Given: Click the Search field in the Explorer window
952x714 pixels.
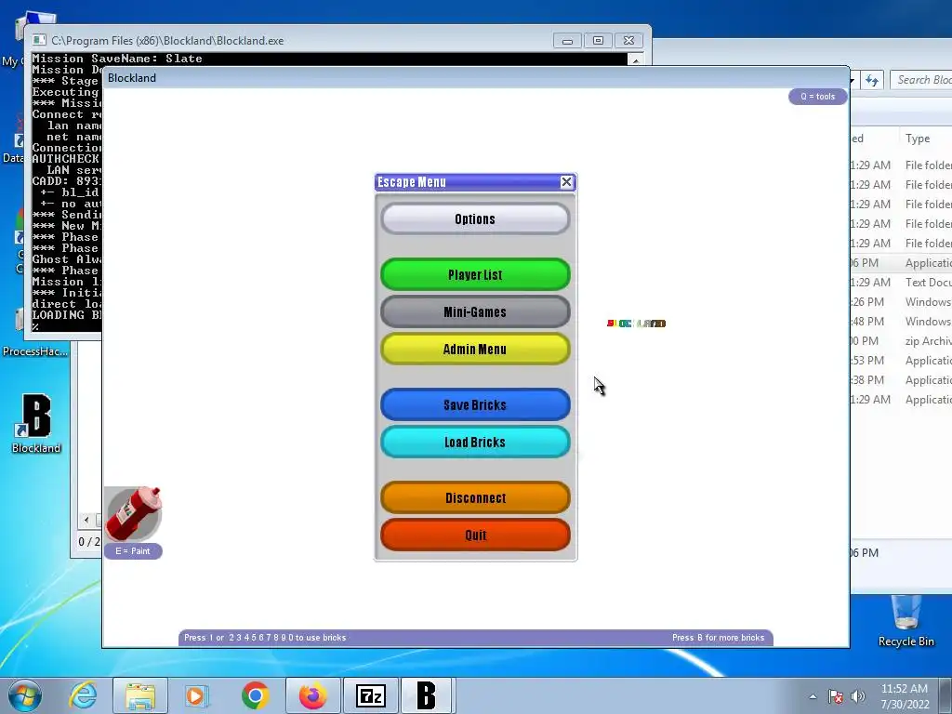Looking at the screenshot, I should pos(921,80).
